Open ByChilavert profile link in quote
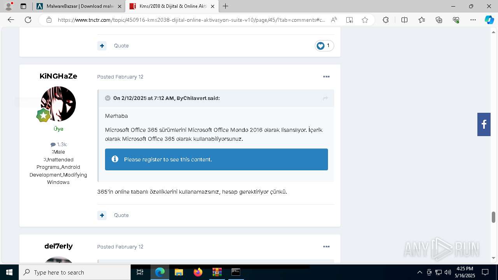 (x=191, y=98)
